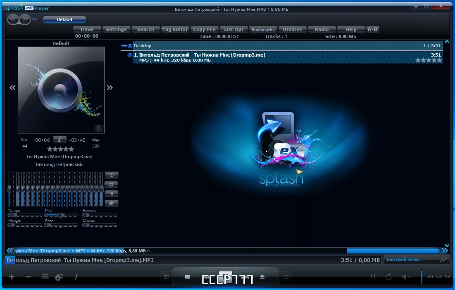The height and width of the screenshot is (290, 455).
Task: Select the Desktop folder header row
Action: pyautogui.click(x=288, y=45)
